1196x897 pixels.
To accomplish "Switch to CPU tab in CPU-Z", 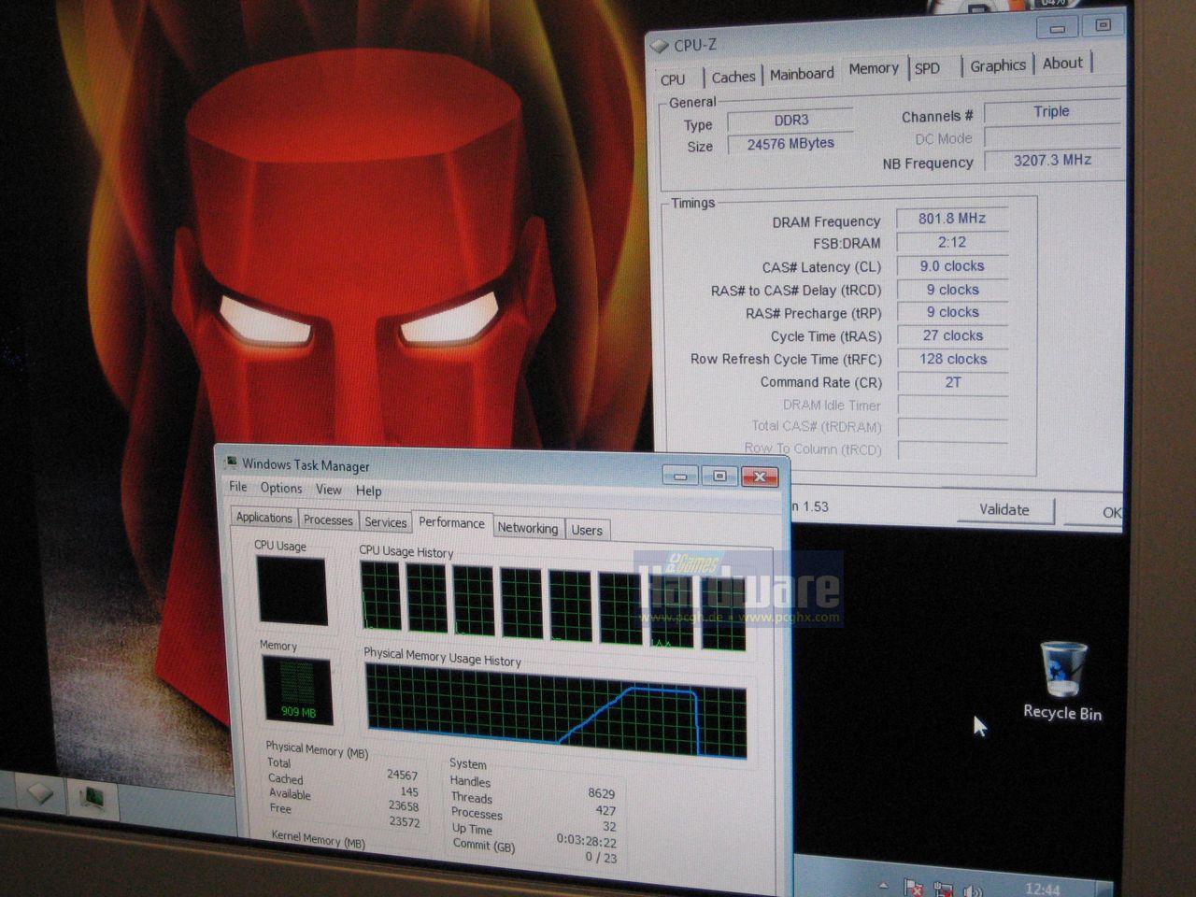I will pos(673,79).
